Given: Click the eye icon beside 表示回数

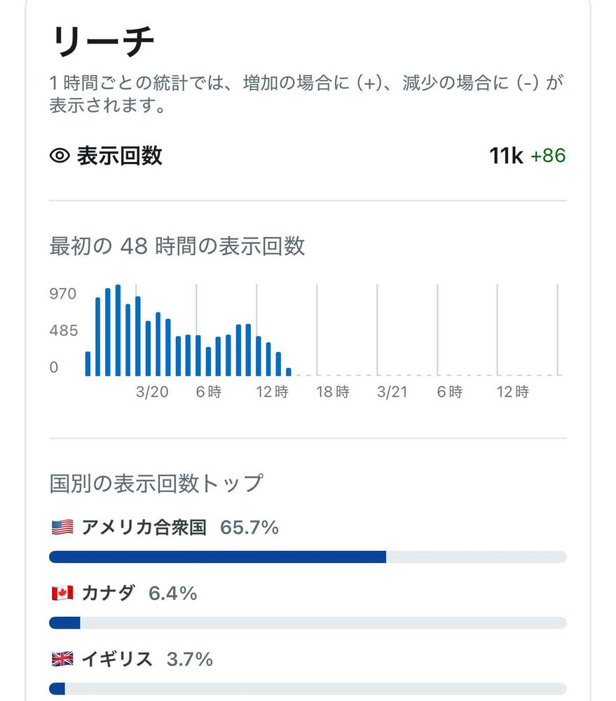Looking at the screenshot, I should coord(60,156).
